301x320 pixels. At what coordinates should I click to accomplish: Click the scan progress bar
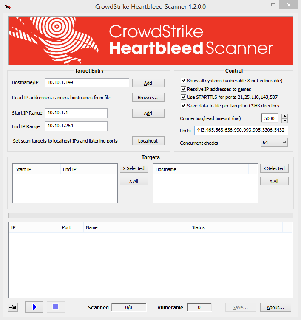(150, 215)
